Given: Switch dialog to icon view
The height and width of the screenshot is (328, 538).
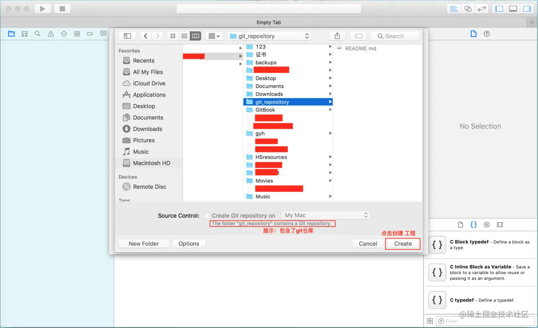Looking at the screenshot, I should pyautogui.click(x=173, y=36).
